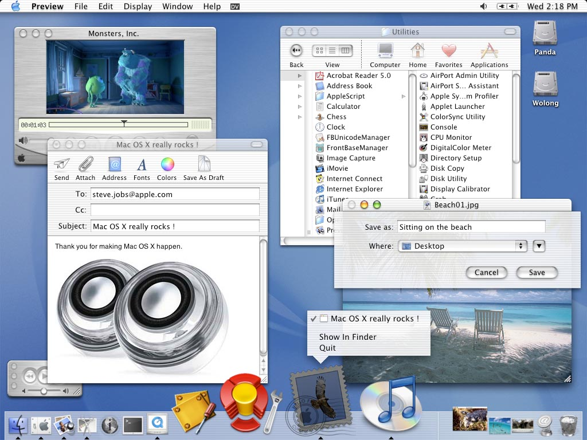Switch Finder to column view

pos(345,50)
